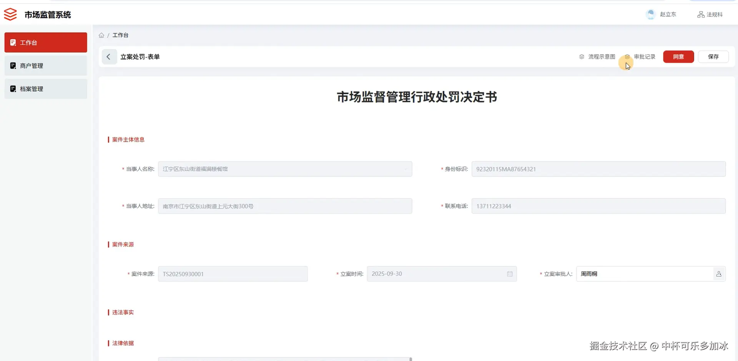The height and width of the screenshot is (361, 738).
Task: Click the 当事人地址 input field
Action: pyautogui.click(x=285, y=206)
